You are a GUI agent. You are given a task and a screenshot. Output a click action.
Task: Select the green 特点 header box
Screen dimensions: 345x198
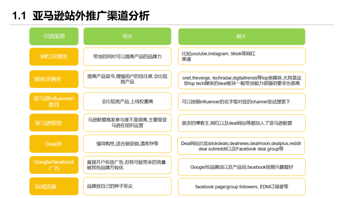pos(127,36)
